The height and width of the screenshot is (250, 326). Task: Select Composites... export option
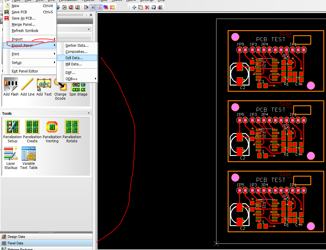(x=77, y=52)
